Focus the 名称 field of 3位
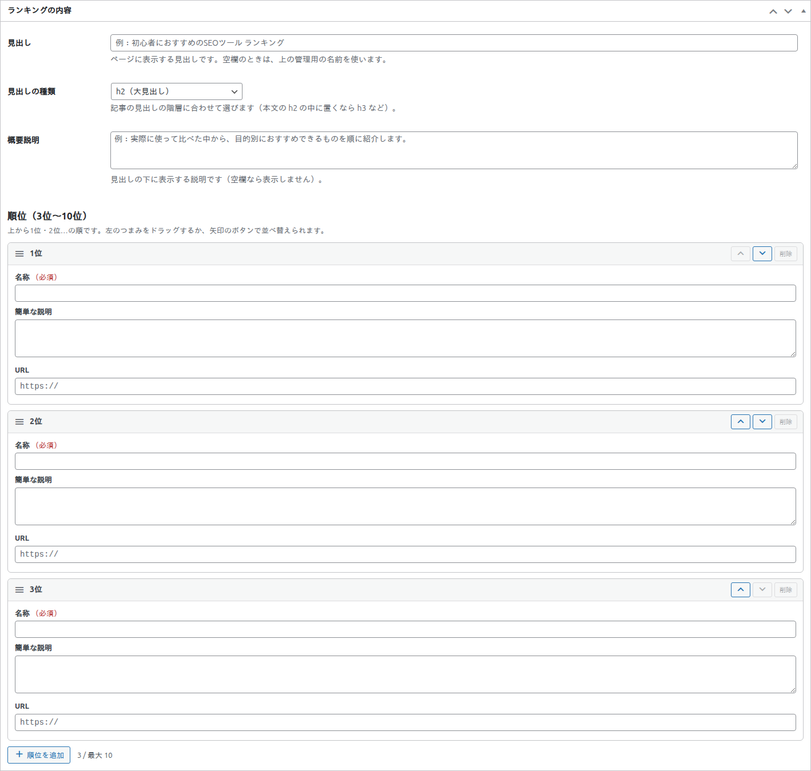 click(405, 629)
